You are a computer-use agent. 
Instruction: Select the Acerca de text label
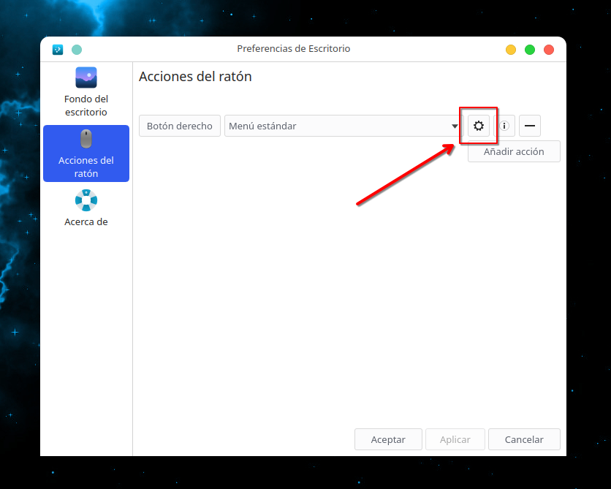86,221
